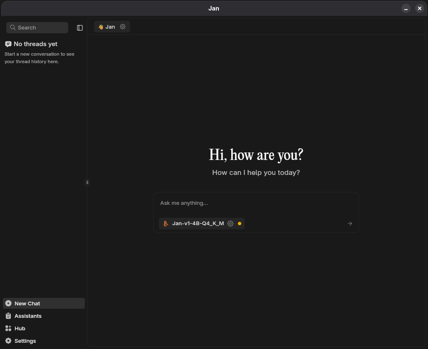
Task: Click the Assistants robot icon
Action: pos(8,316)
